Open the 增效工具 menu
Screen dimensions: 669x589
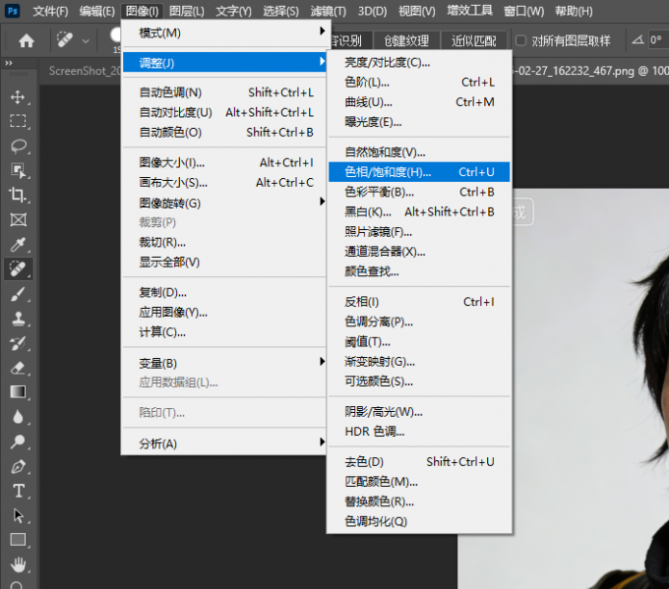tap(469, 11)
